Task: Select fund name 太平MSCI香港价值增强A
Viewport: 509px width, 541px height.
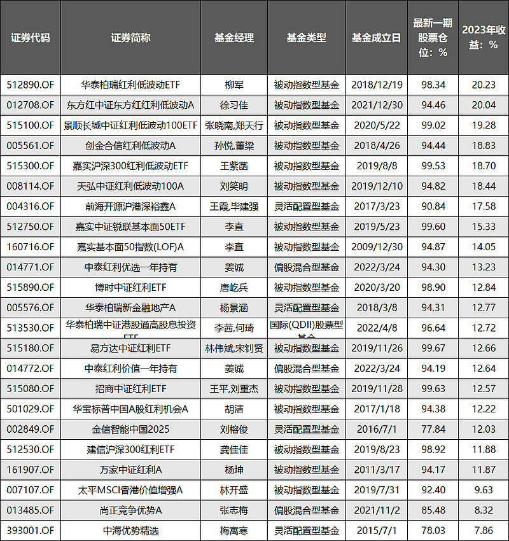Action: point(130,490)
